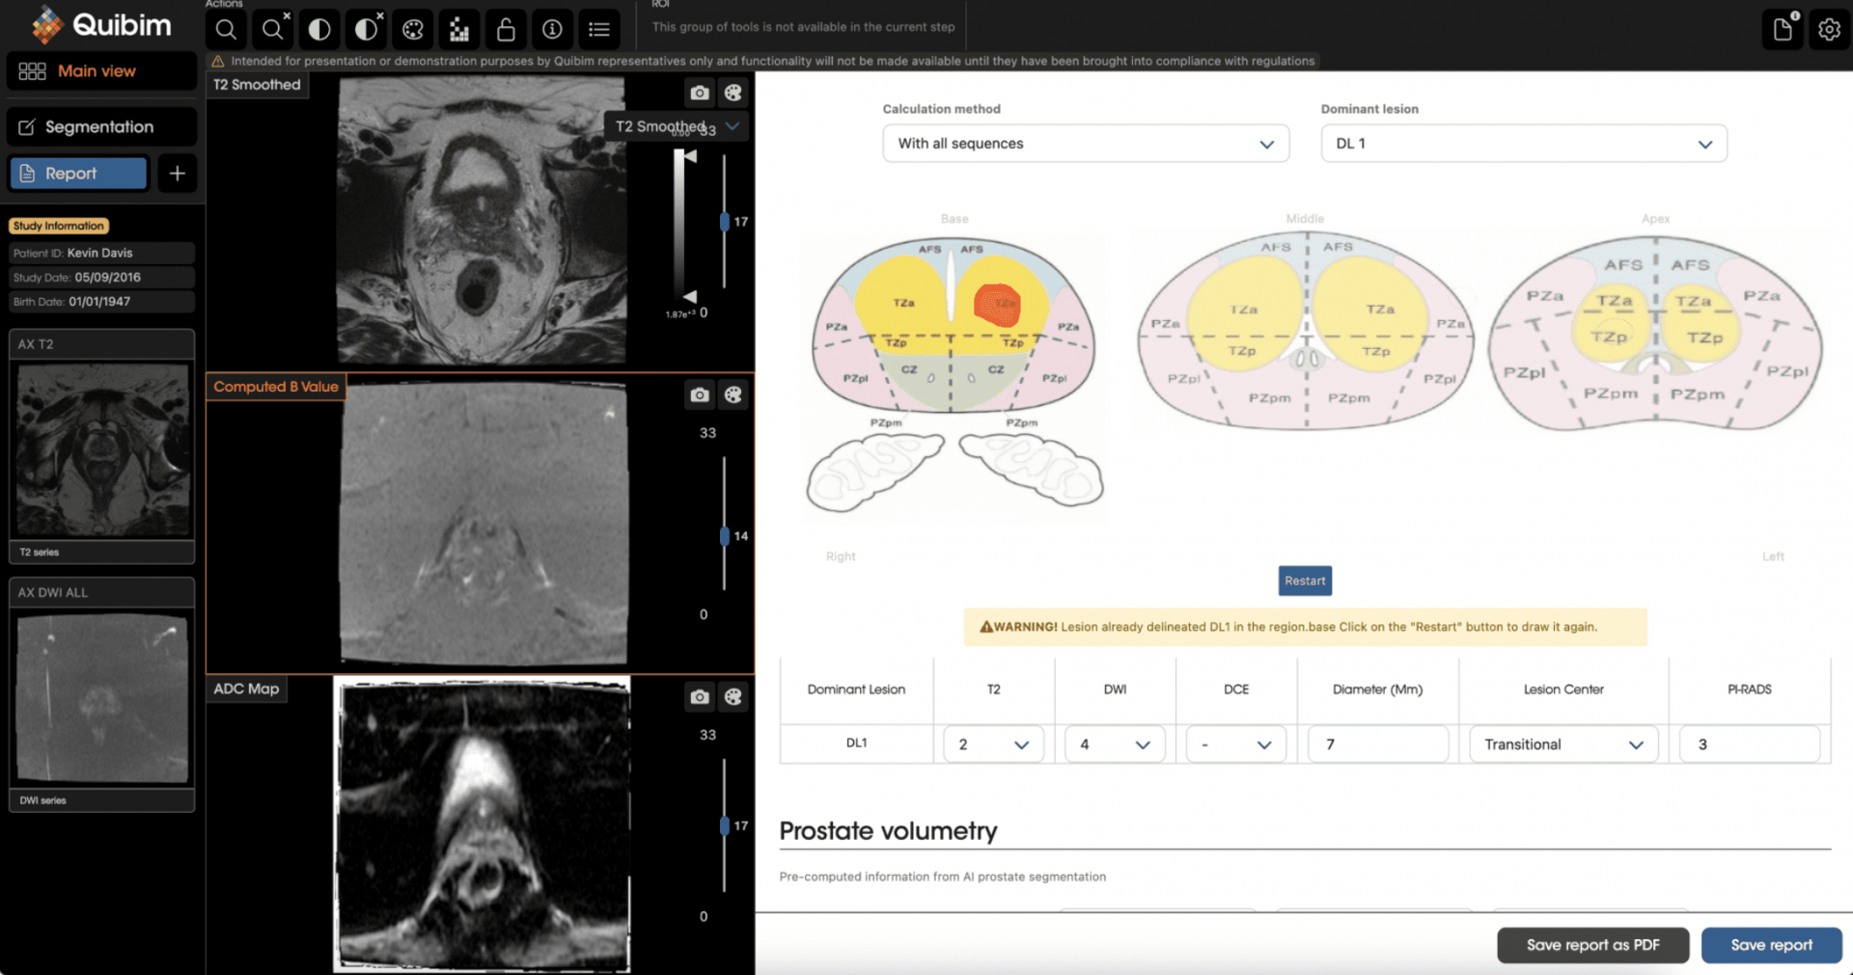Screen dimensions: 1853x975
Task: Click Save report as PDF
Action: tap(1592, 945)
